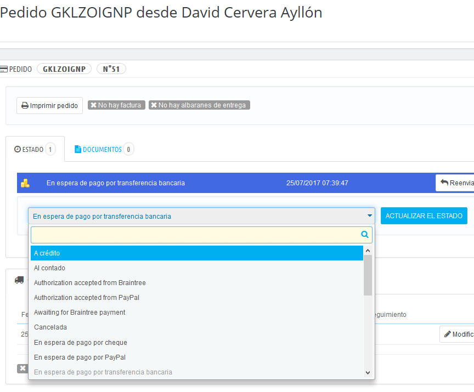Choose En espera de pago por cheque
This screenshot has height=392, width=474.
coord(197,343)
